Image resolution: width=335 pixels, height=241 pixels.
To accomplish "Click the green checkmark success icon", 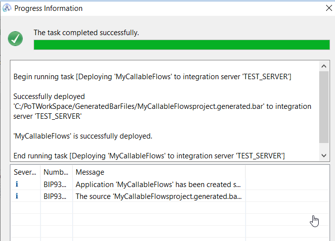I will (15, 39).
